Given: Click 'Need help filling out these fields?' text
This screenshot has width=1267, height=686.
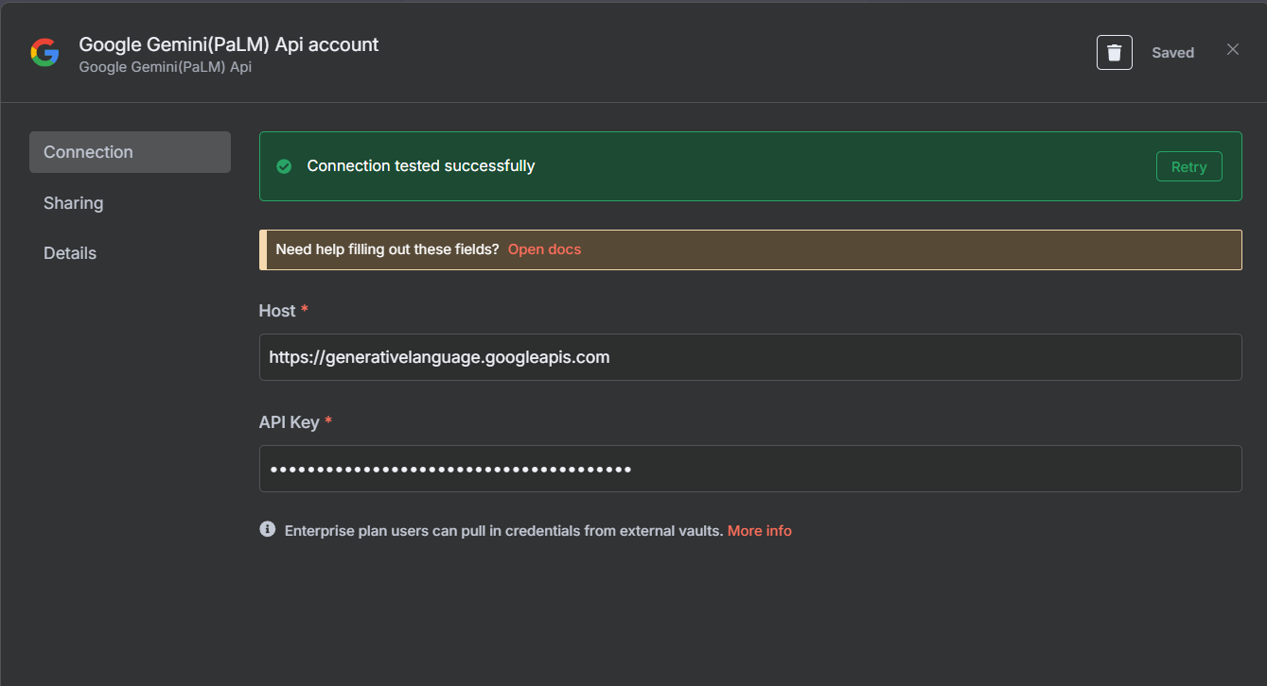Looking at the screenshot, I should click(x=387, y=249).
